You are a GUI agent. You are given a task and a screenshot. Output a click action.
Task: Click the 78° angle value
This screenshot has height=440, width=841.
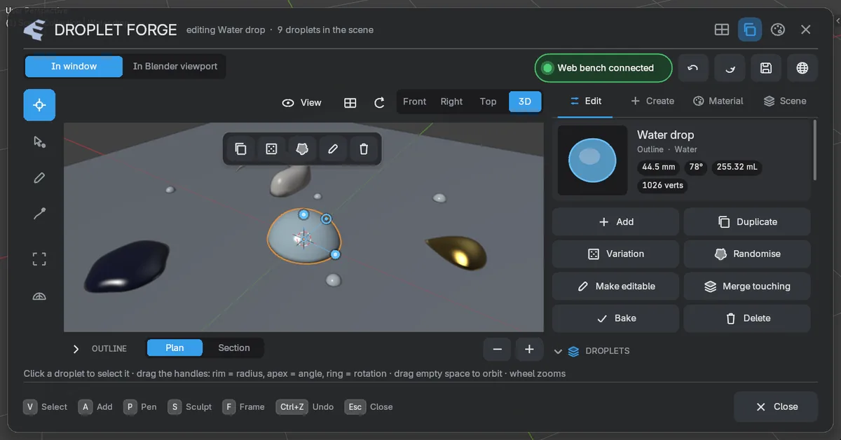pyautogui.click(x=696, y=167)
